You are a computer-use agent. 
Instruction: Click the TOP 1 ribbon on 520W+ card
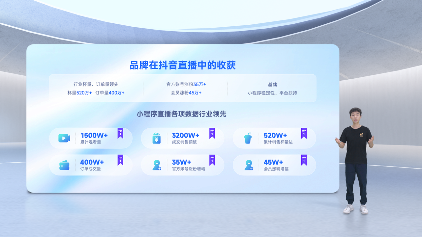click(304, 133)
